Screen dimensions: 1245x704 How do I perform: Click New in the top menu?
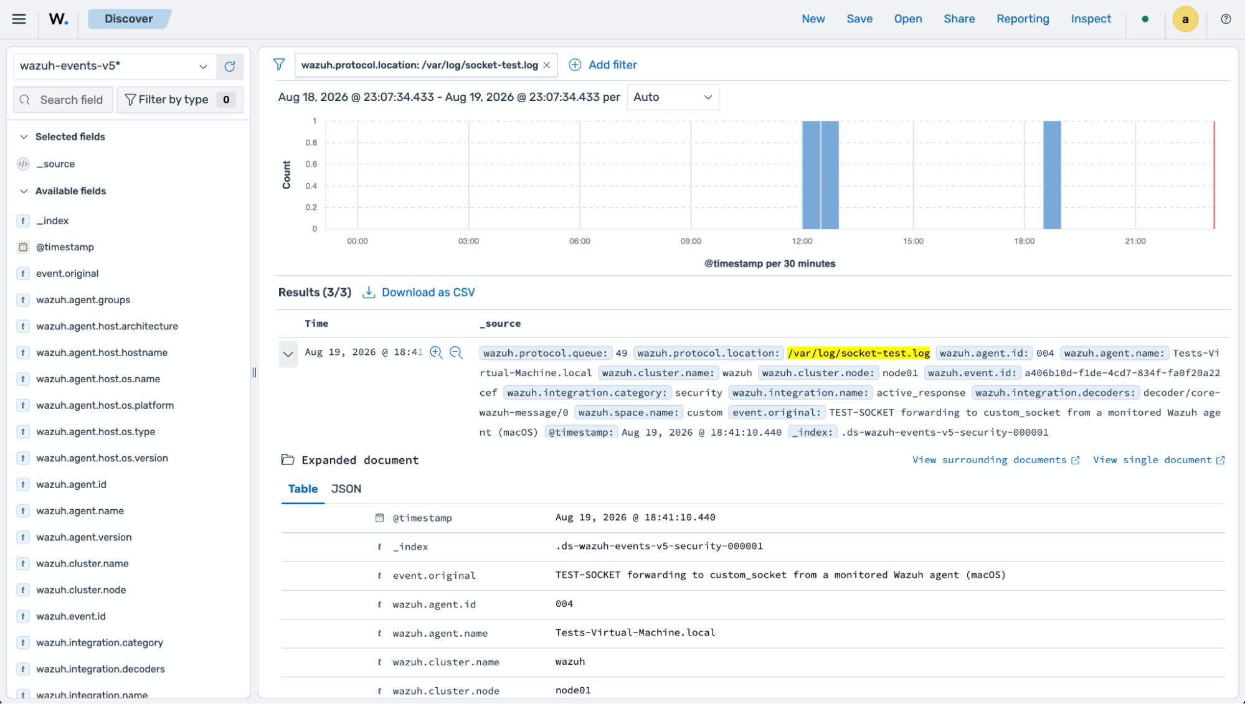coord(813,19)
